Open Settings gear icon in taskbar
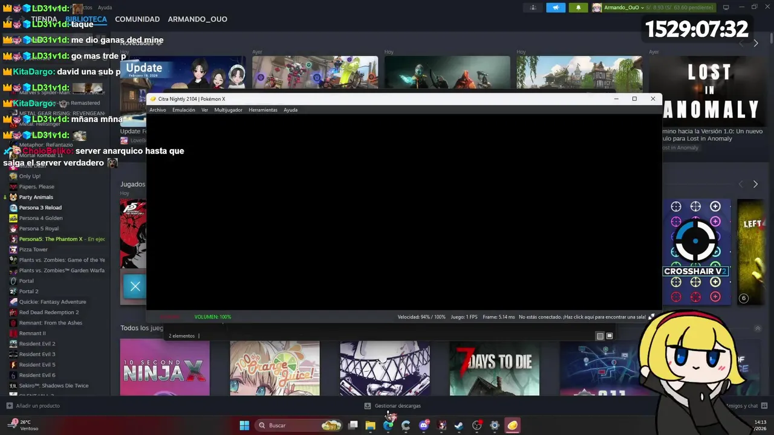774x435 pixels. 494,425
